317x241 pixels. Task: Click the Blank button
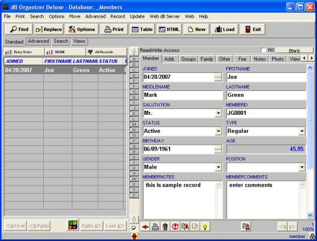click(294, 50)
